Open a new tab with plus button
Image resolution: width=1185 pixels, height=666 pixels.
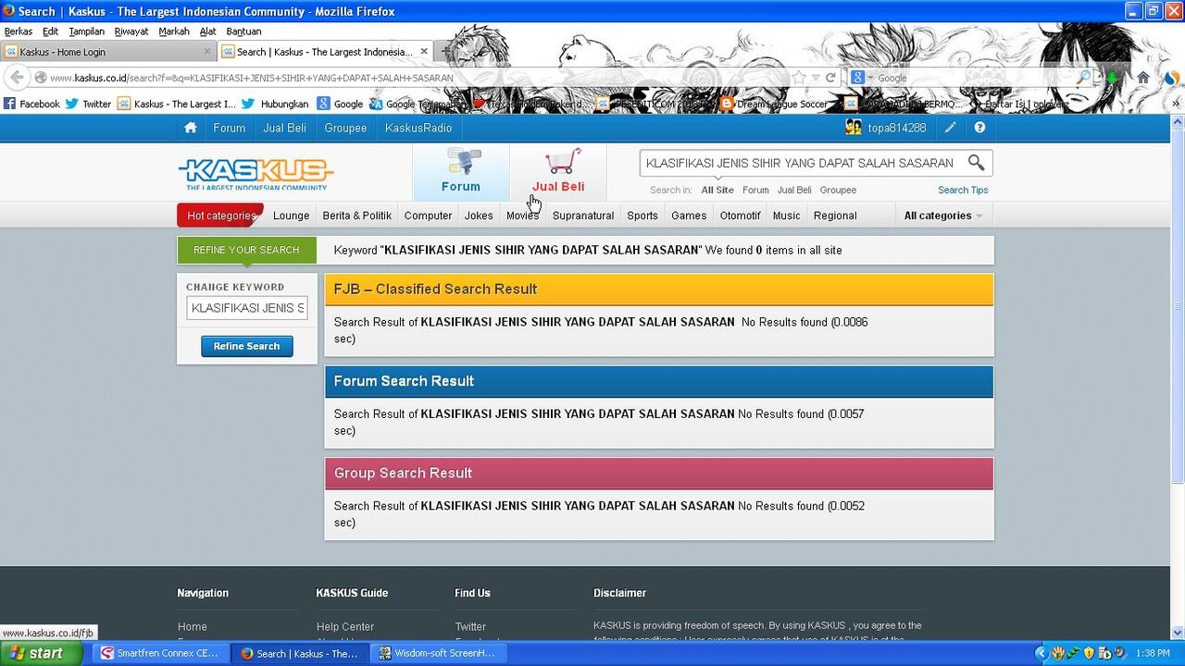446,52
